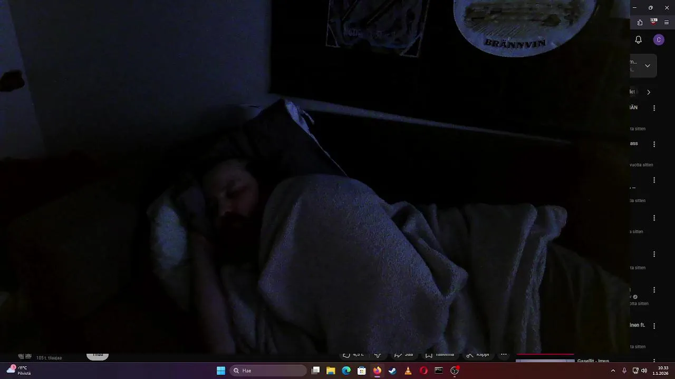Open more options for the 'inen ft.' video
The width and height of the screenshot is (675, 379).
pos(654,326)
